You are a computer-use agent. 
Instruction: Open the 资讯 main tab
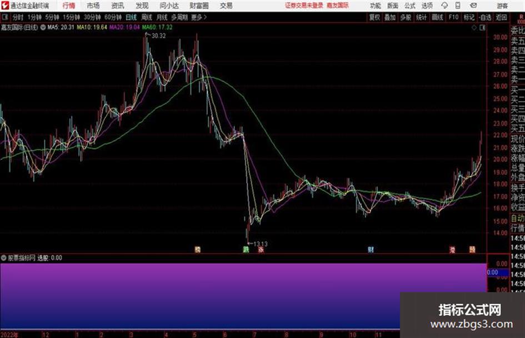click(x=118, y=6)
